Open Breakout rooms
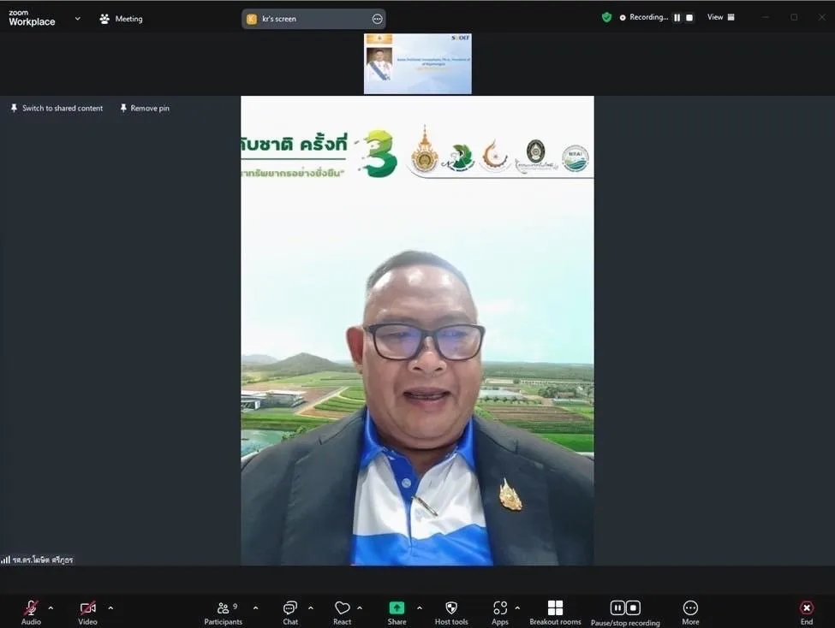The width and height of the screenshot is (835, 628). (x=555, y=608)
